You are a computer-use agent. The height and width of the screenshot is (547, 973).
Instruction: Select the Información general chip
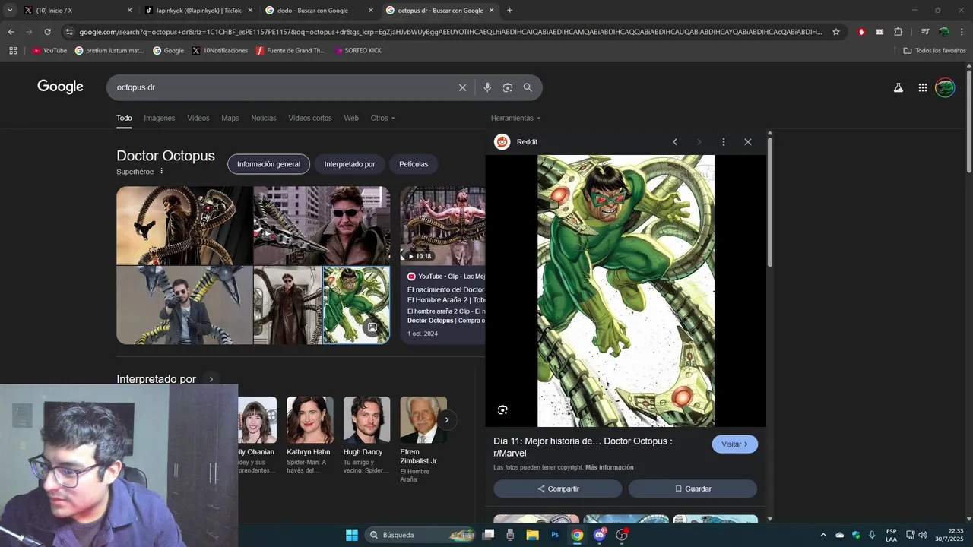click(x=268, y=164)
